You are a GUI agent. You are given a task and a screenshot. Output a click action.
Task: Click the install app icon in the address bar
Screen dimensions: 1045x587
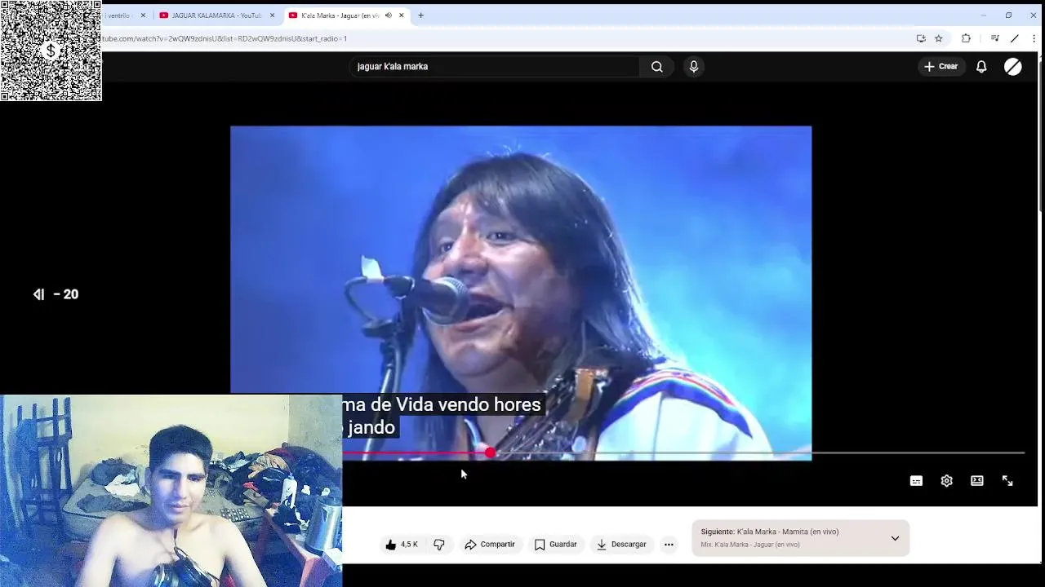tap(921, 38)
